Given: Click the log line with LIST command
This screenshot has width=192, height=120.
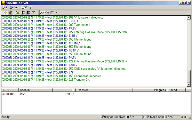Looking at the screenshot, I should 38,72.
